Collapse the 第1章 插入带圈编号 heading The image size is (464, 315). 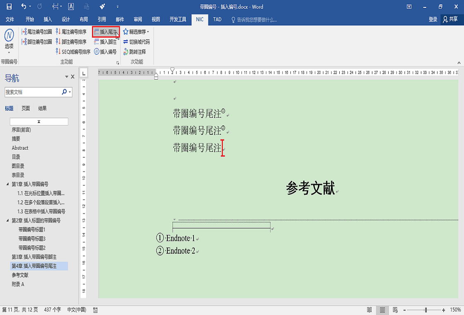click(x=8, y=184)
